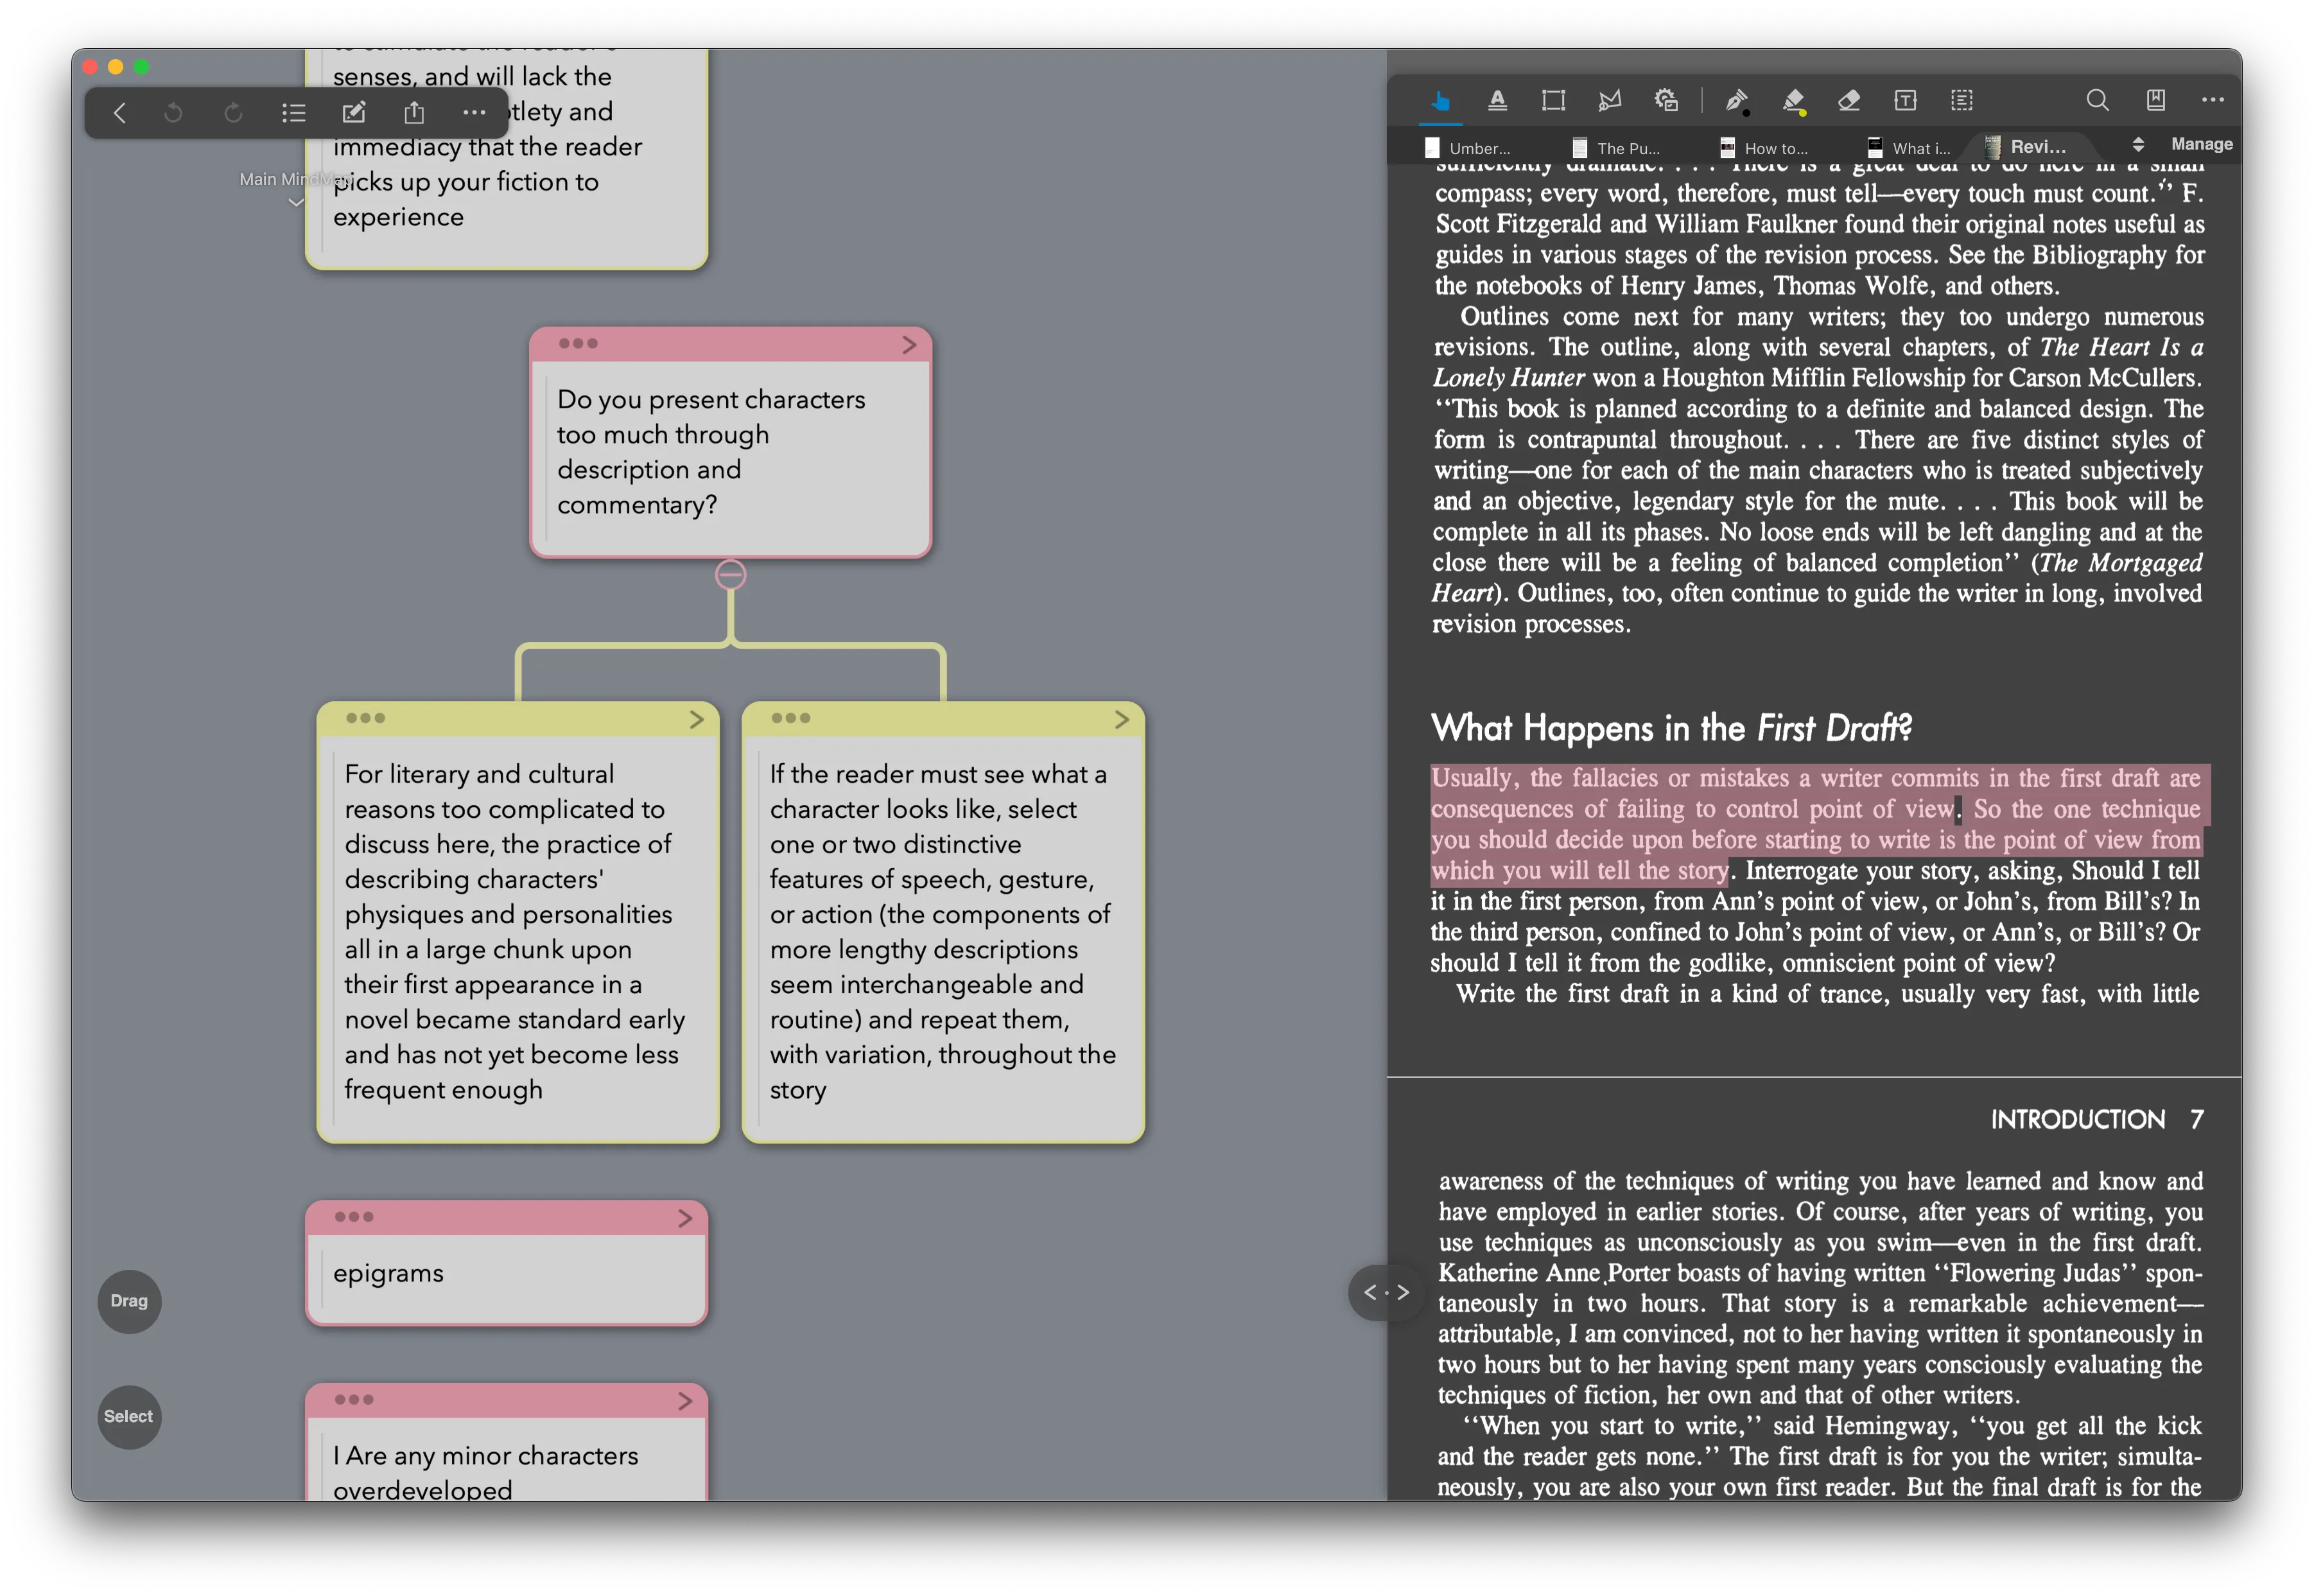Open the Main MindMap dropdown chevron

(297, 202)
